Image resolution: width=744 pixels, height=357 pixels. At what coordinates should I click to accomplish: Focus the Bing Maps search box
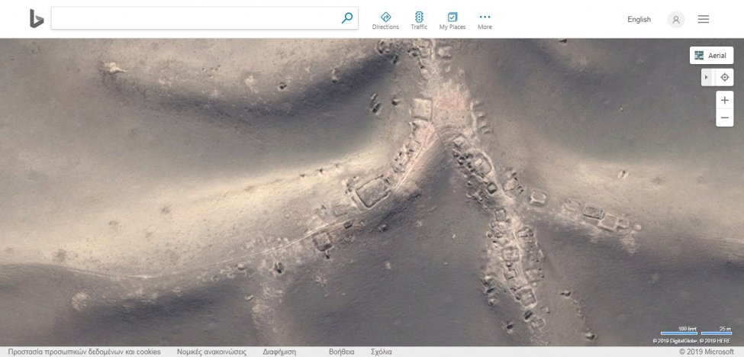[x=205, y=18]
